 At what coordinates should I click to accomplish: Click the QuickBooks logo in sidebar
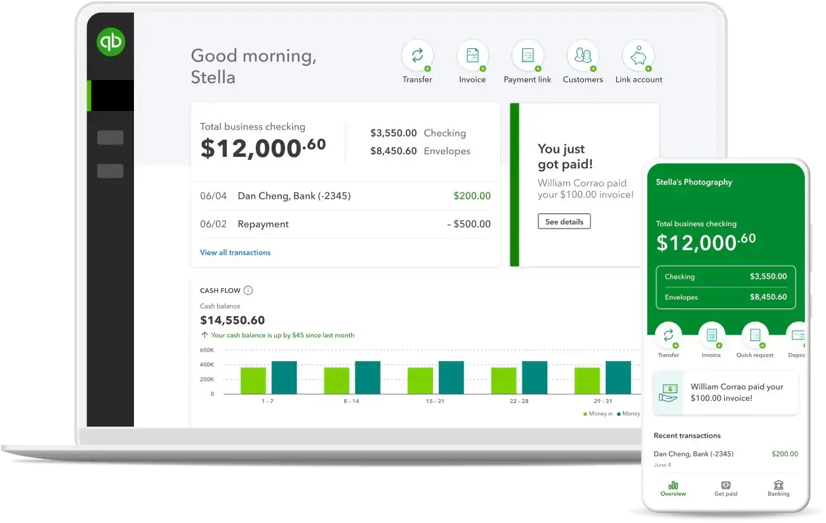pos(110,42)
